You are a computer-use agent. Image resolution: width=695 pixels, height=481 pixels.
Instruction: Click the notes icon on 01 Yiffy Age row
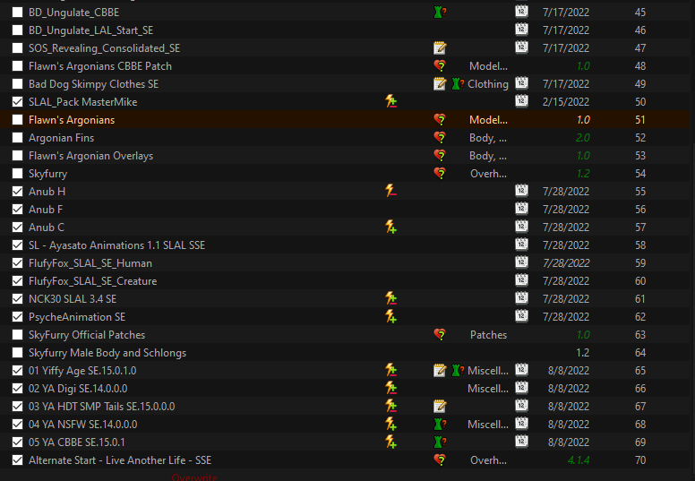click(440, 370)
